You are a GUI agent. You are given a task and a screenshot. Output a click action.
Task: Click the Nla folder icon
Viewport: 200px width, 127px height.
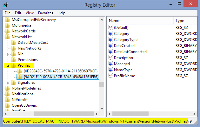coord(14,54)
